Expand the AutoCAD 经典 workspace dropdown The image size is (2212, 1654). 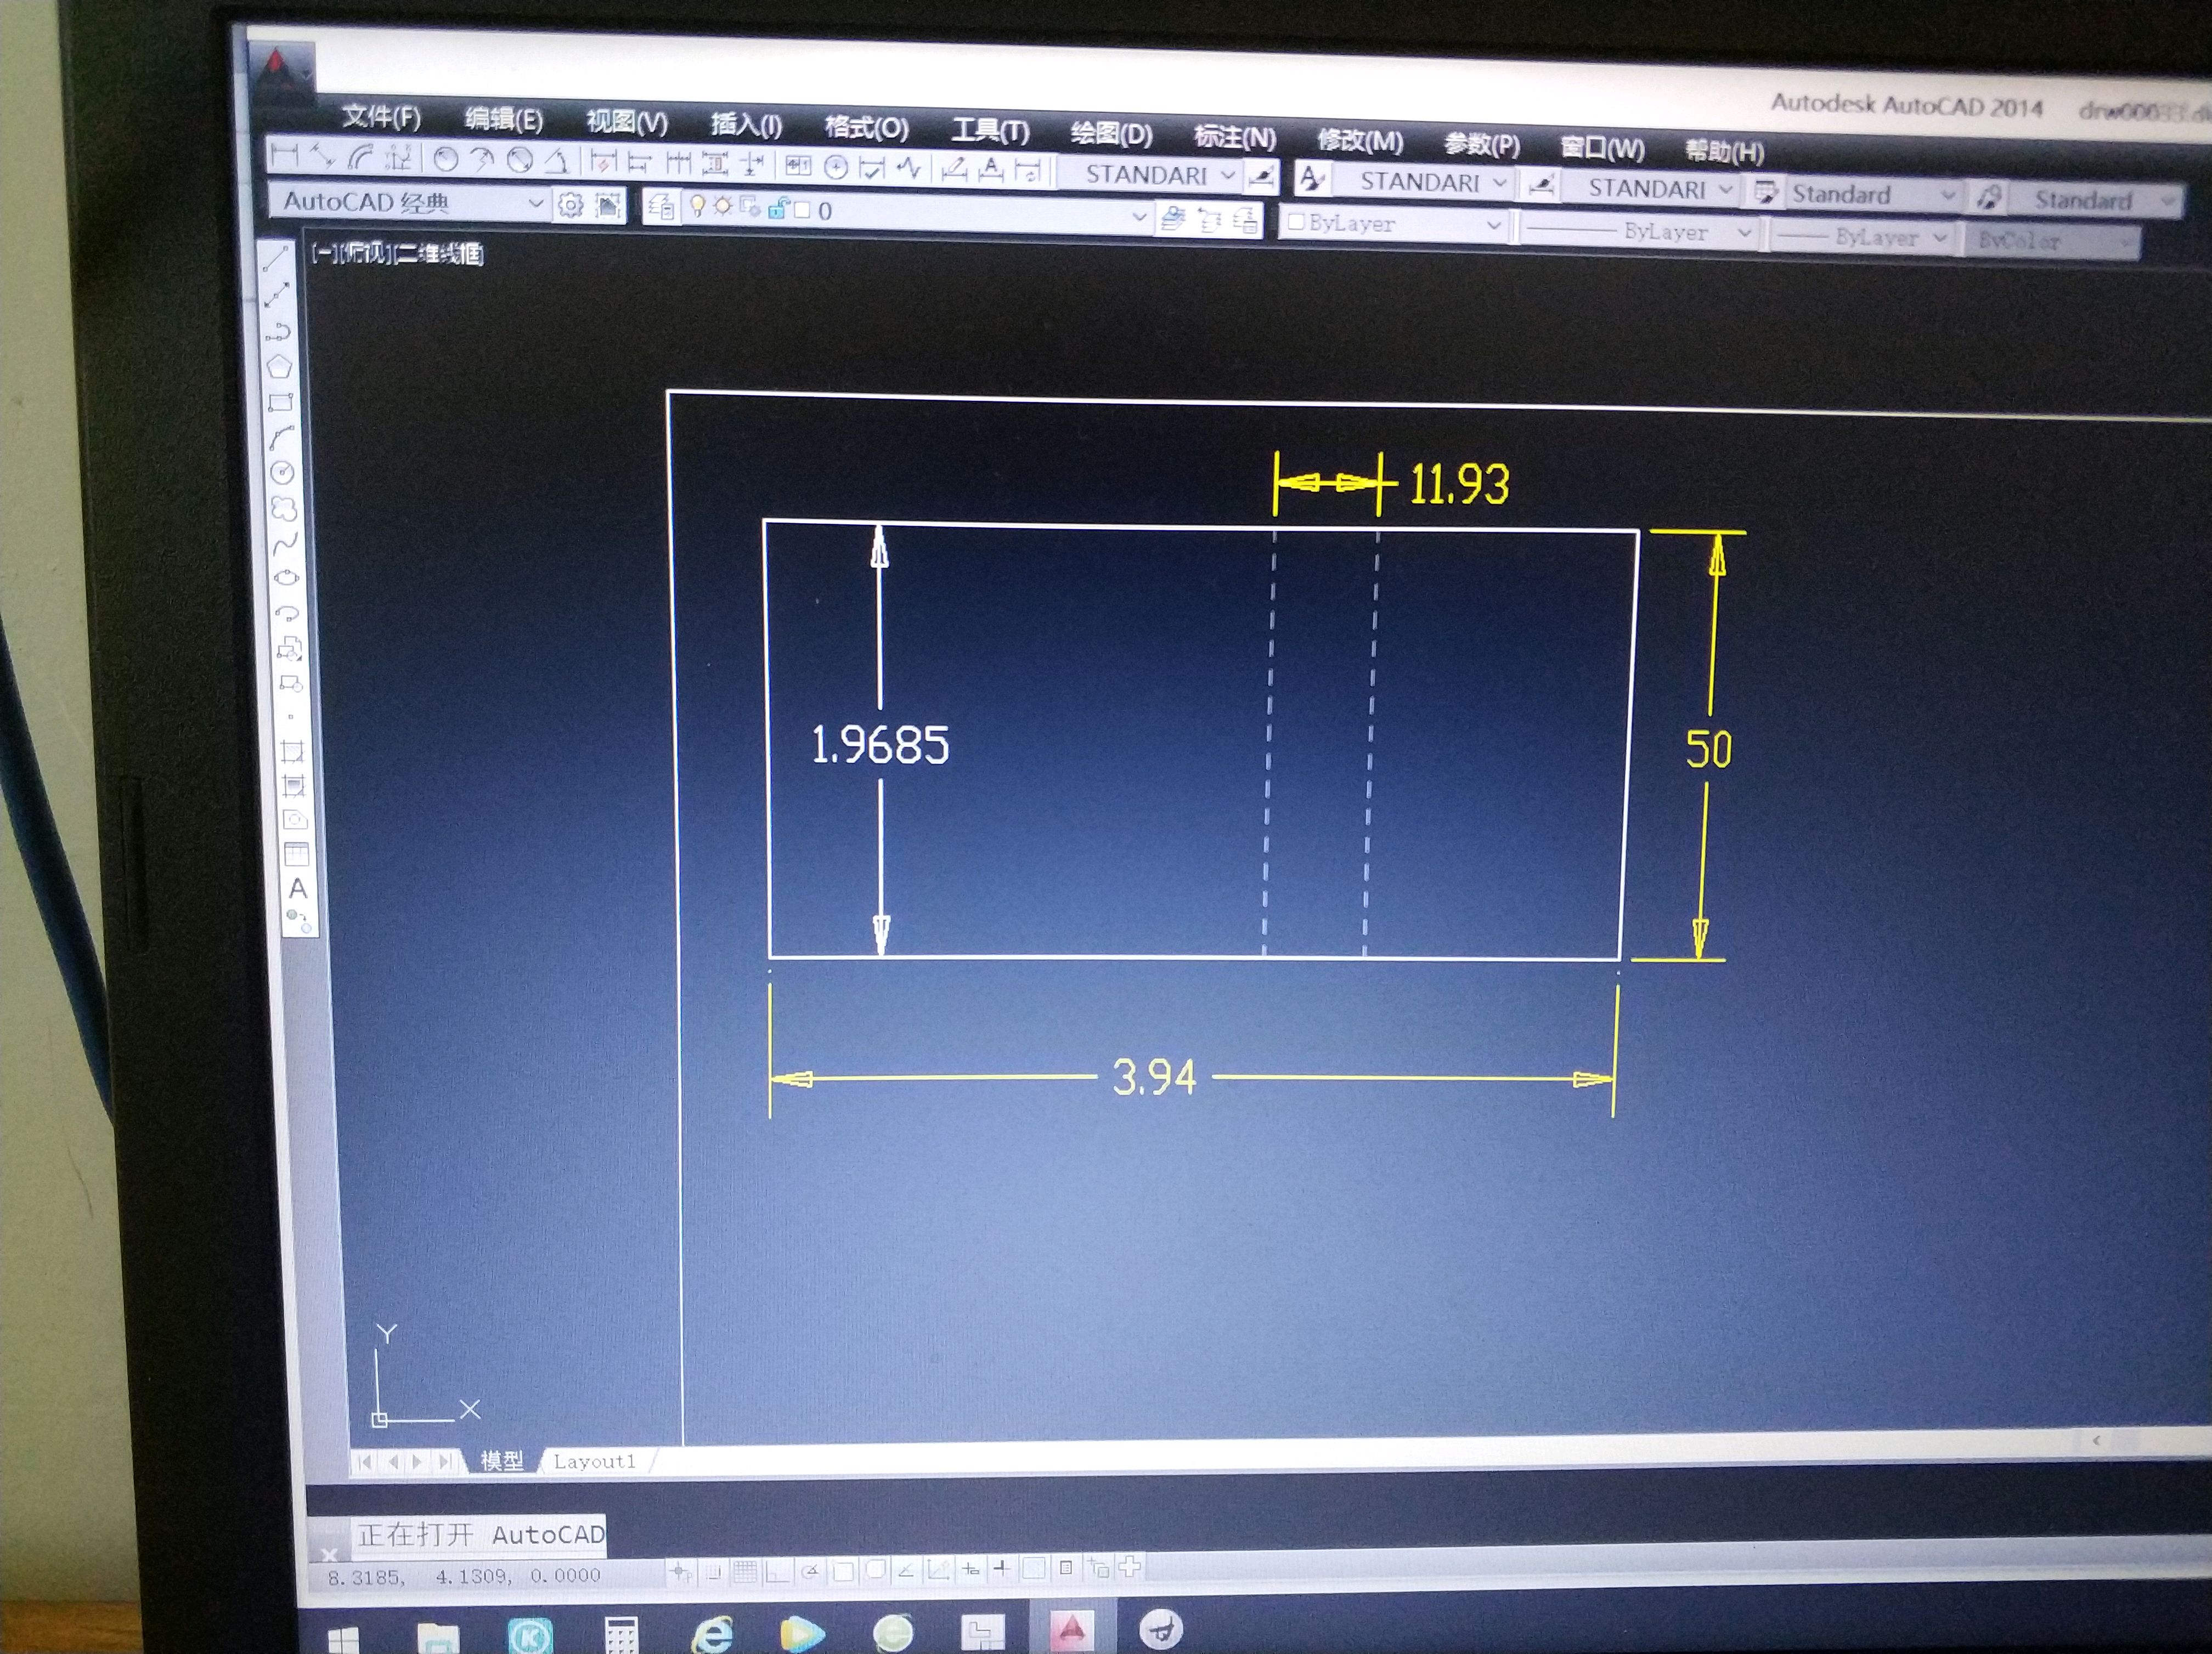(535, 204)
